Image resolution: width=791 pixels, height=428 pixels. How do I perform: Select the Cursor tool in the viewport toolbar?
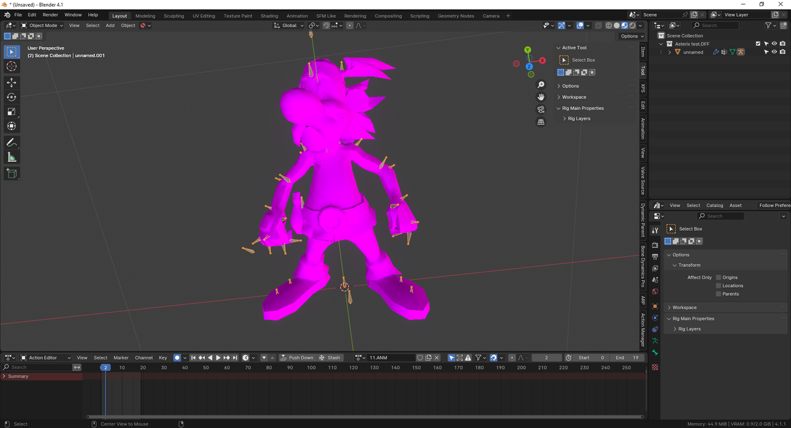point(11,66)
